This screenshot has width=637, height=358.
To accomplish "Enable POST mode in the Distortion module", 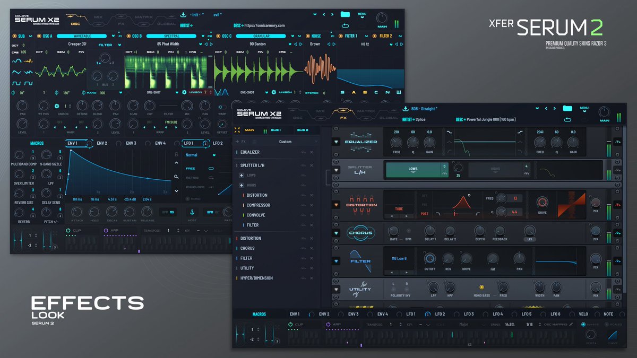I will pos(424,212).
